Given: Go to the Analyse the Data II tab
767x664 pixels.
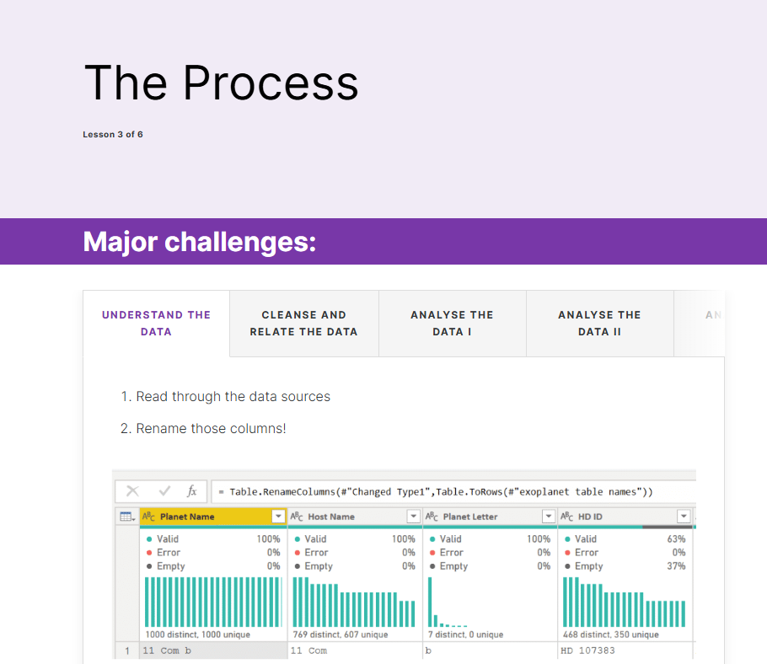Looking at the screenshot, I should (600, 324).
